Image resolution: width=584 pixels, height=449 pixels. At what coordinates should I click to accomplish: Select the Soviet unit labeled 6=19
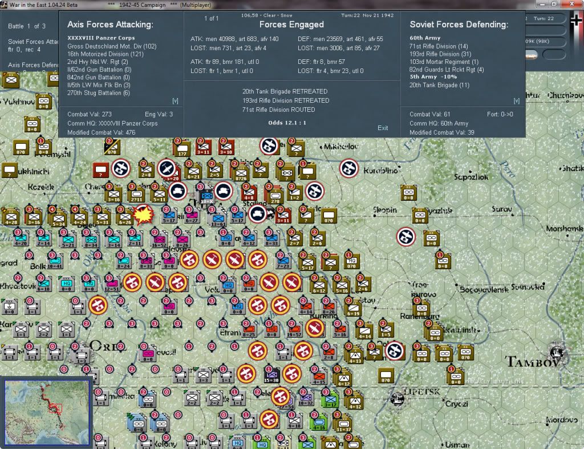[x=352, y=309]
